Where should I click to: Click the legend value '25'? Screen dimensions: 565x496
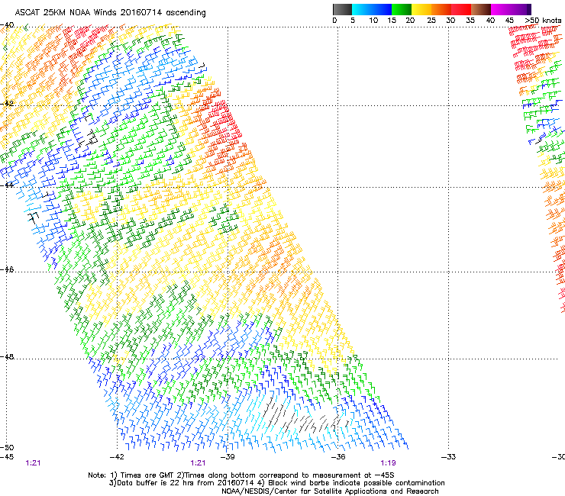[431, 21]
